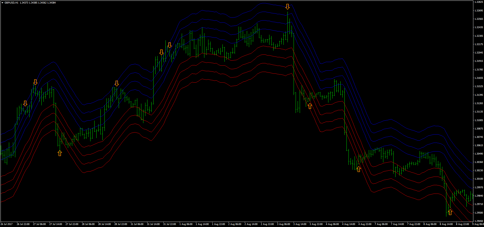Click the 1.31655 price label
The image size is (484, 227).
(479, 78)
